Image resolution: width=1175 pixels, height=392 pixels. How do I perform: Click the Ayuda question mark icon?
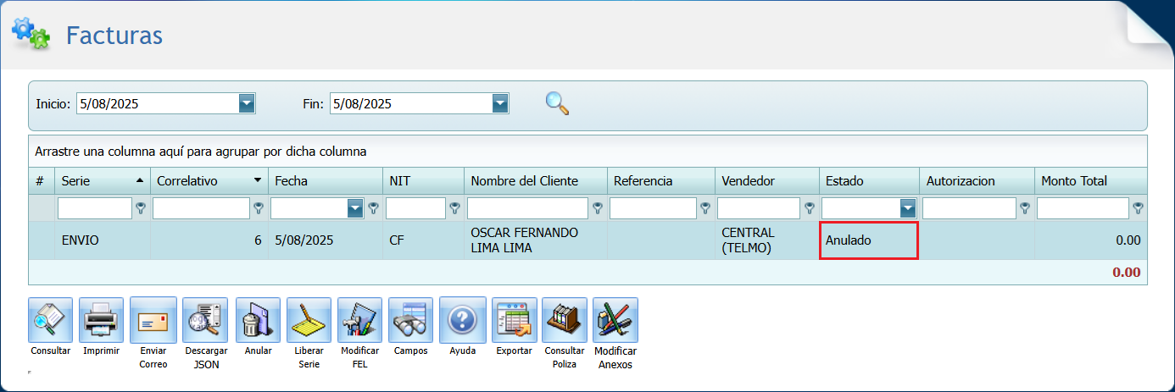pos(462,319)
